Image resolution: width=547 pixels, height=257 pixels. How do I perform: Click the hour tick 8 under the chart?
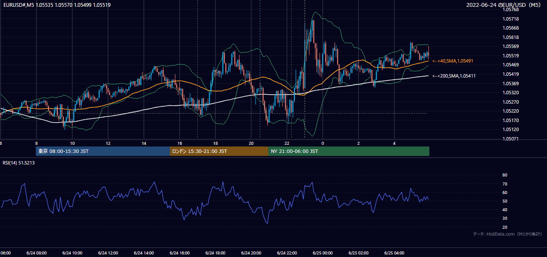(x=36, y=143)
